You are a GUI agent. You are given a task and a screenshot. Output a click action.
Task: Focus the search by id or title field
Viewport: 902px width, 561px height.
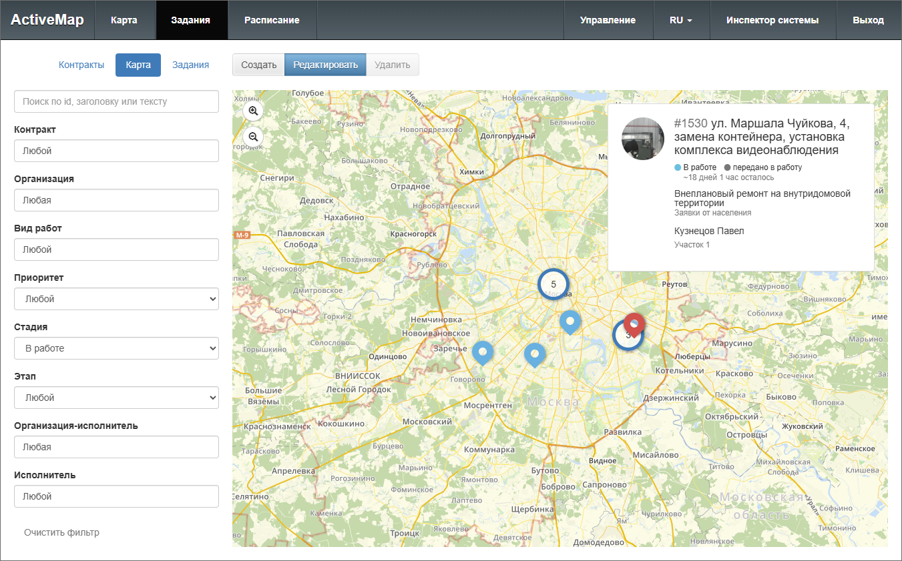pyautogui.click(x=116, y=101)
